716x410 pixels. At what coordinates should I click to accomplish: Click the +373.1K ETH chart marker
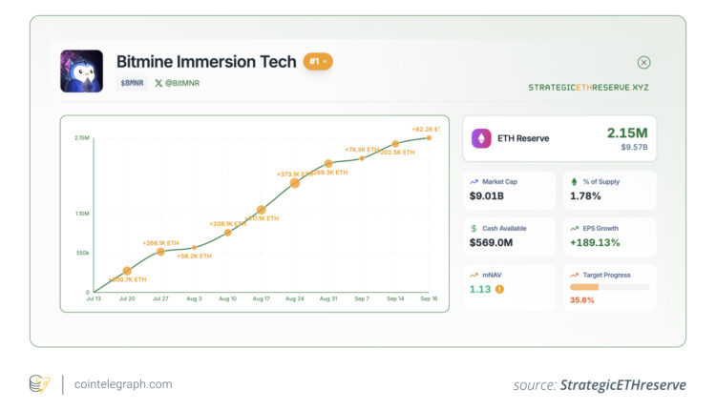pos(294,182)
